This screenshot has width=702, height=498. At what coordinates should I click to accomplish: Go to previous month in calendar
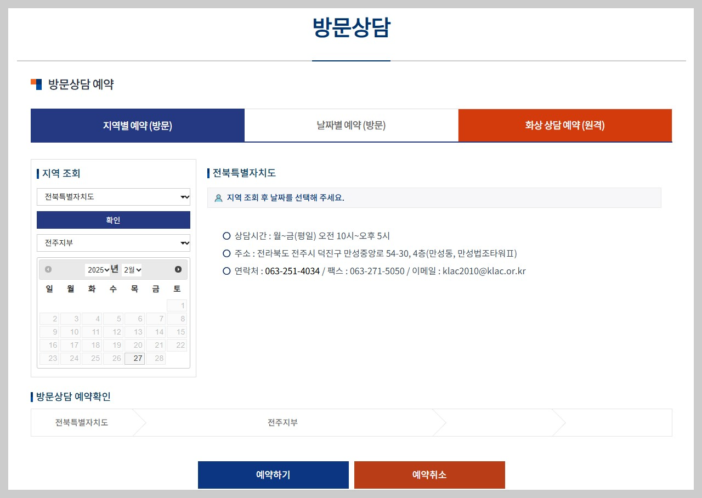click(48, 269)
